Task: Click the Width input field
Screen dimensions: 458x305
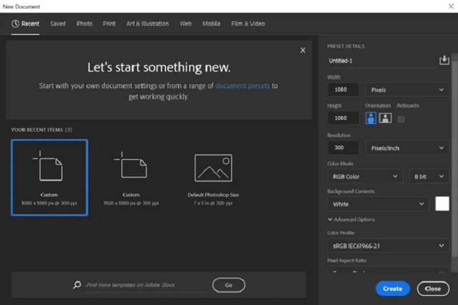Action: (343, 90)
